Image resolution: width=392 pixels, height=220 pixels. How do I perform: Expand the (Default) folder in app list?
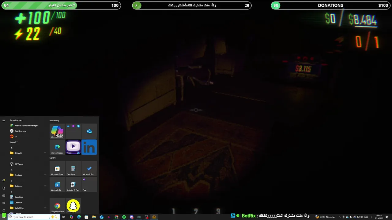click(28, 153)
